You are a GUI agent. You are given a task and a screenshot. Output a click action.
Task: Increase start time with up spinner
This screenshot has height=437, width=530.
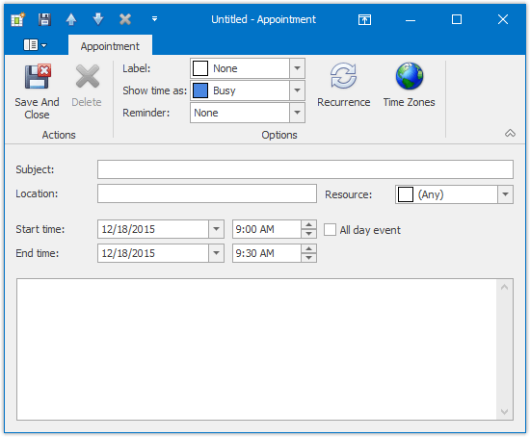coord(308,225)
